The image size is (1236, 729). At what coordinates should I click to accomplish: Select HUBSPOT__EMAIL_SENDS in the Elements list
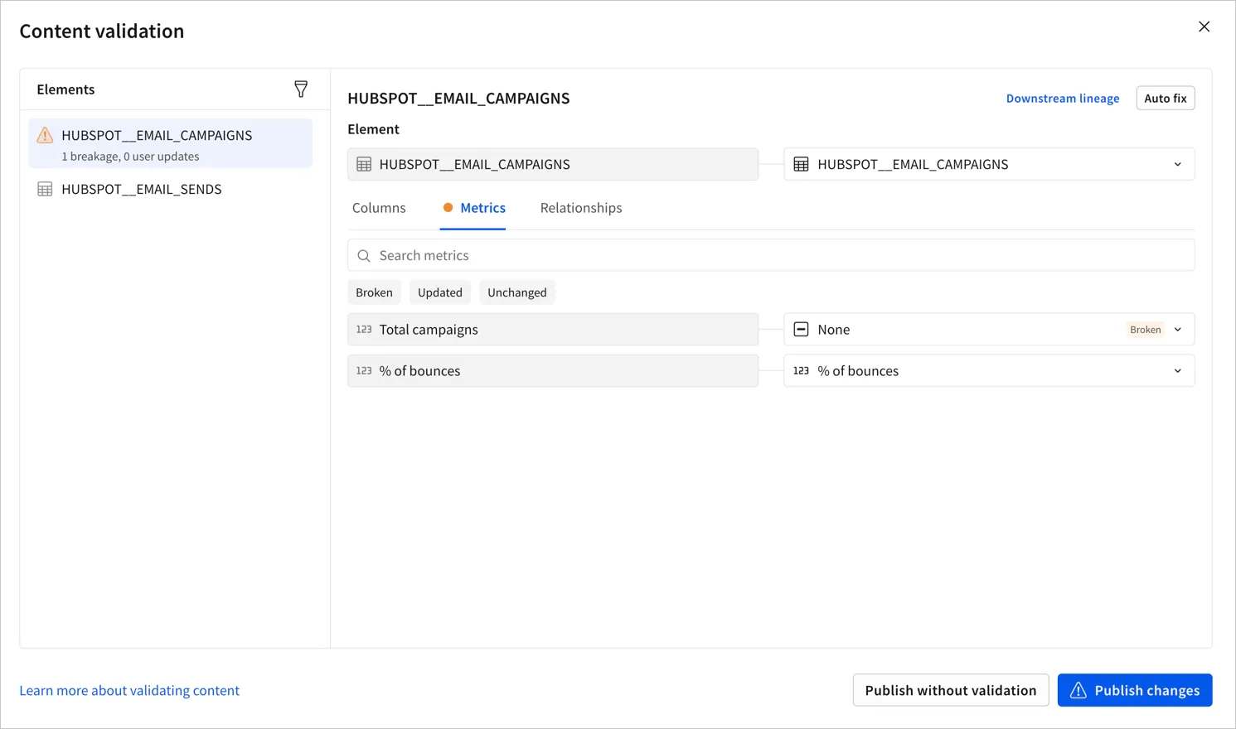click(171, 189)
